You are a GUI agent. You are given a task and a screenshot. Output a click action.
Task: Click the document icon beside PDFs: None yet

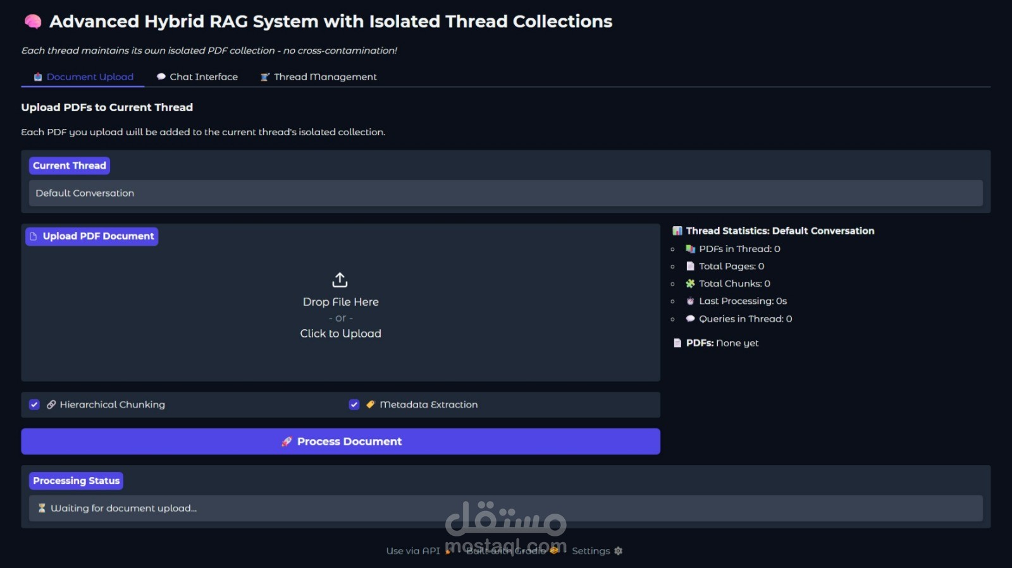tap(677, 343)
